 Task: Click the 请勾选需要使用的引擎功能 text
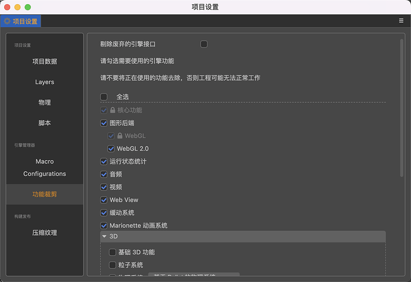coord(137,61)
